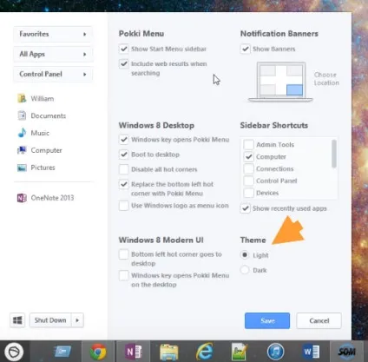Launch Internet Explorer from the taskbar
The width and height of the screenshot is (368, 362).
(205, 352)
